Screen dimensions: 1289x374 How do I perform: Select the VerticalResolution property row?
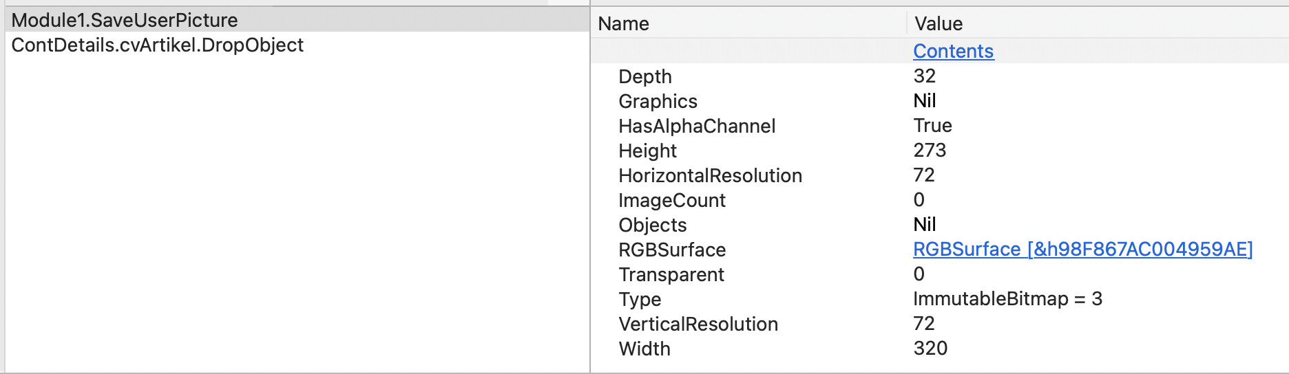[x=698, y=324]
